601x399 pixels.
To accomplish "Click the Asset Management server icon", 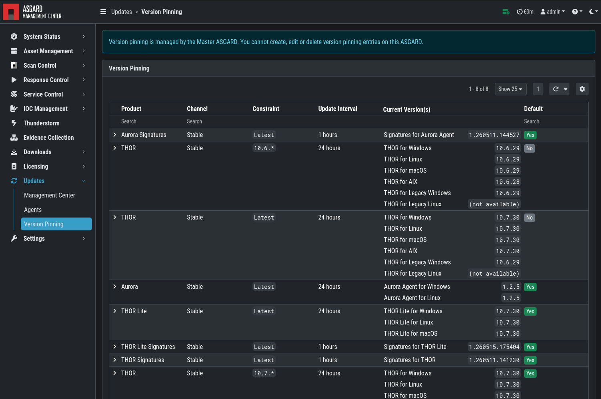I will 14,51.
